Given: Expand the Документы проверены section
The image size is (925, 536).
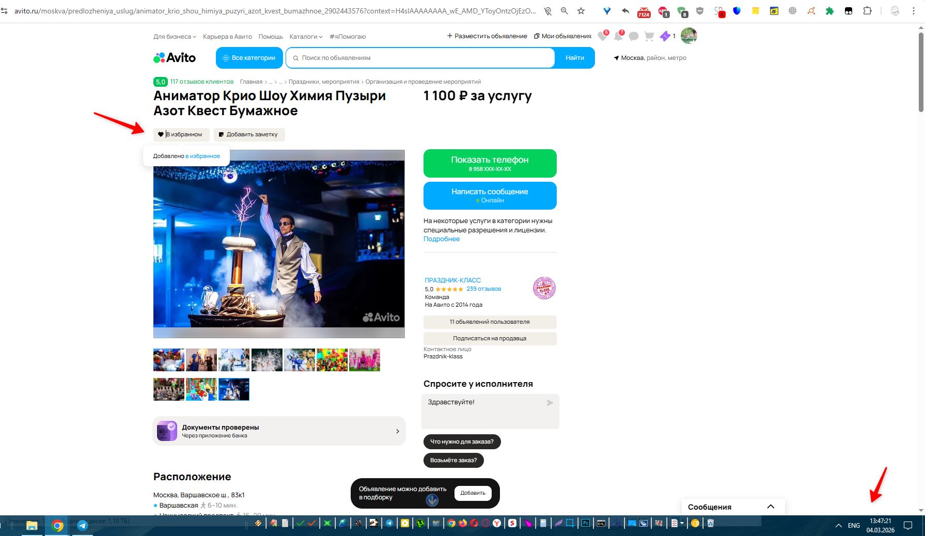Looking at the screenshot, I should 279,431.
